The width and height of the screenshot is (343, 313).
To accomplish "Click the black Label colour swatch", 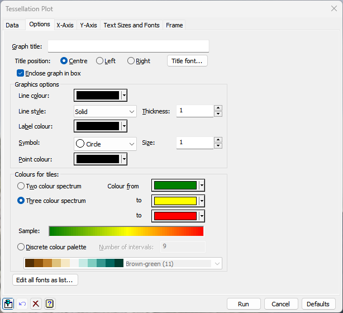I will point(98,126).
